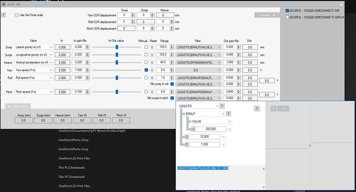Click the Sway In gain/flip stepper (0.200)

click(x=87, y=47)
